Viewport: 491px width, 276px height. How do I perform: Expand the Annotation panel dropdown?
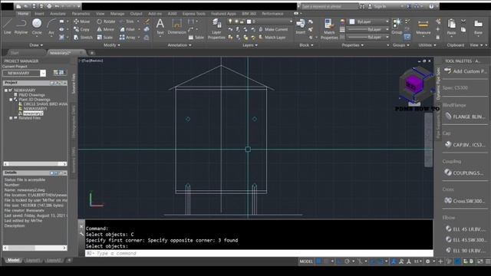click(x=179, y=45)
